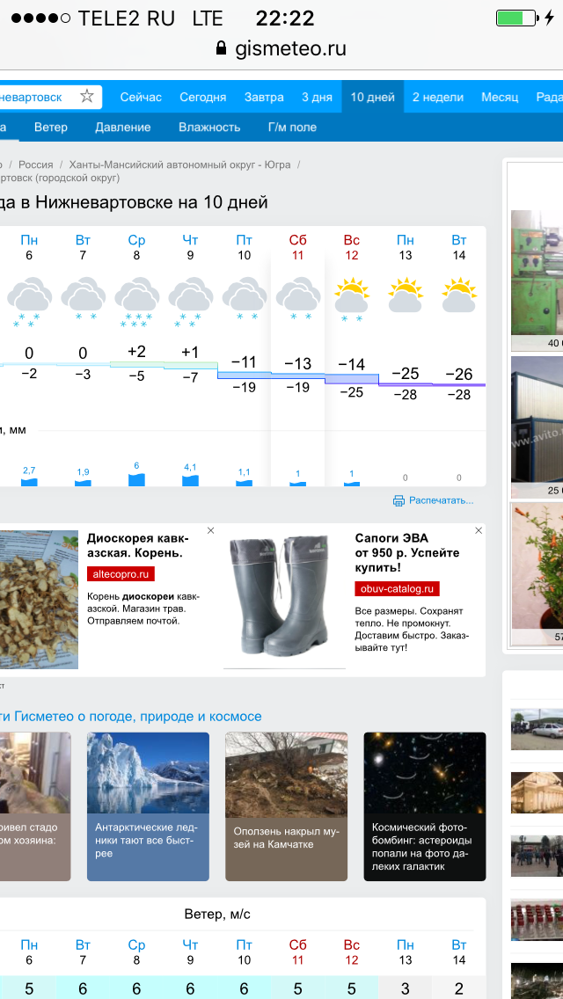Tap the partly sunny icon for Вт 14

(459, 295)
